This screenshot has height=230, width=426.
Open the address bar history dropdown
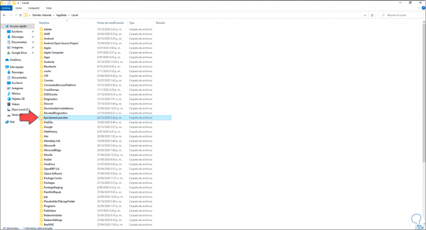pos(365,15)
